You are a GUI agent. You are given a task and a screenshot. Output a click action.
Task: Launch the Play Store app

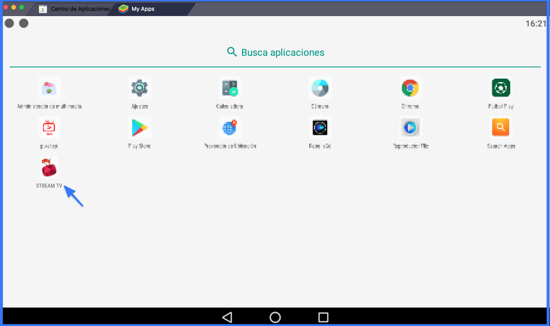[140, 128]
